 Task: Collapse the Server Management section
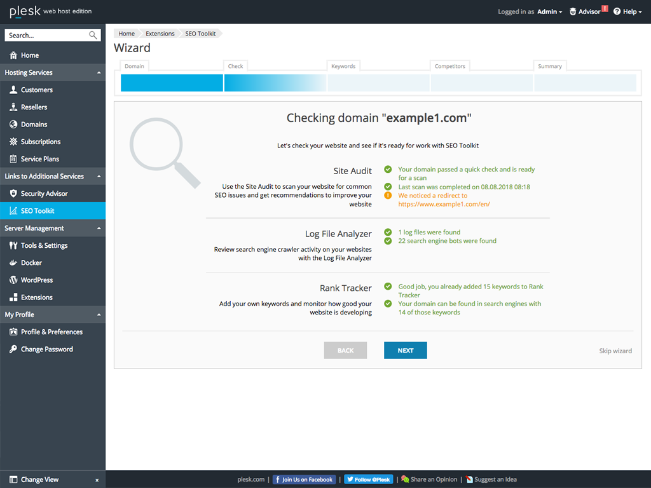point(99,228)
